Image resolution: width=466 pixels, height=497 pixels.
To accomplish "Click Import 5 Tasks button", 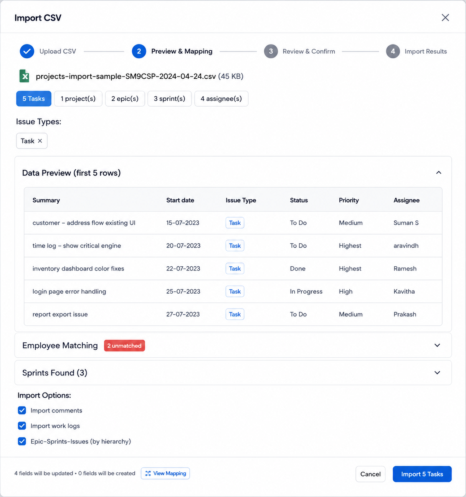I will (x=422, y=474).
